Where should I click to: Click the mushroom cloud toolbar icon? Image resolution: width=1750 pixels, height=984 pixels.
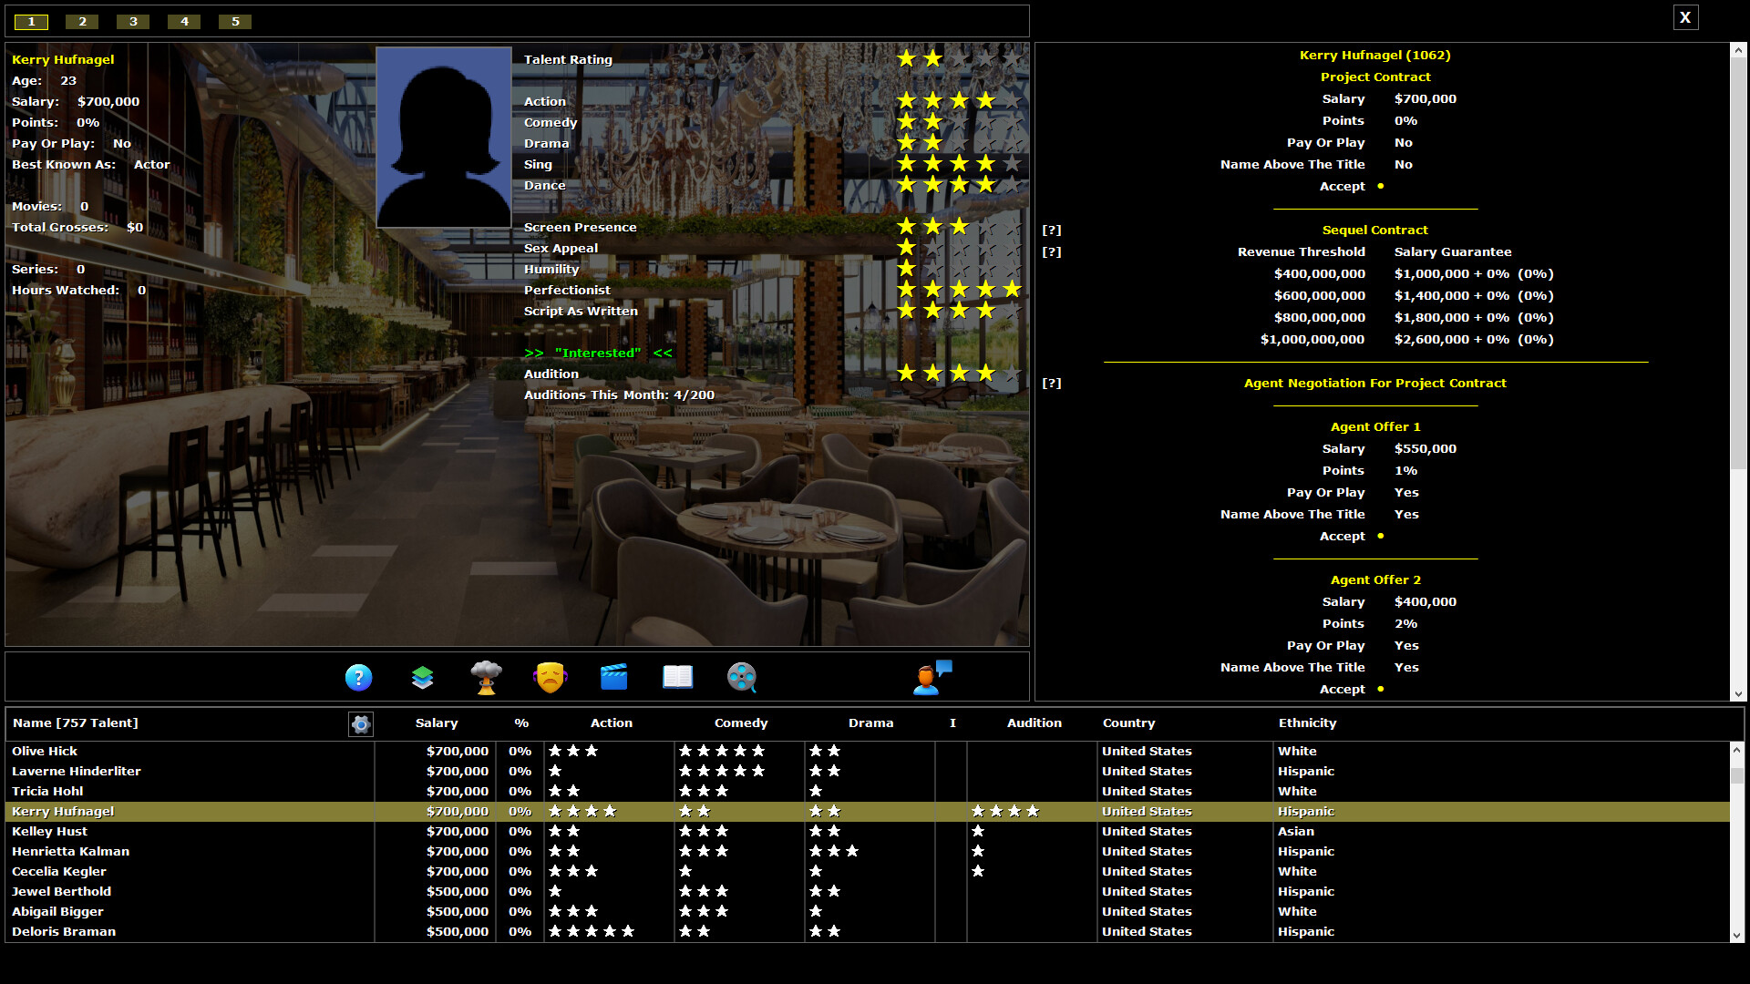point(486,677)
